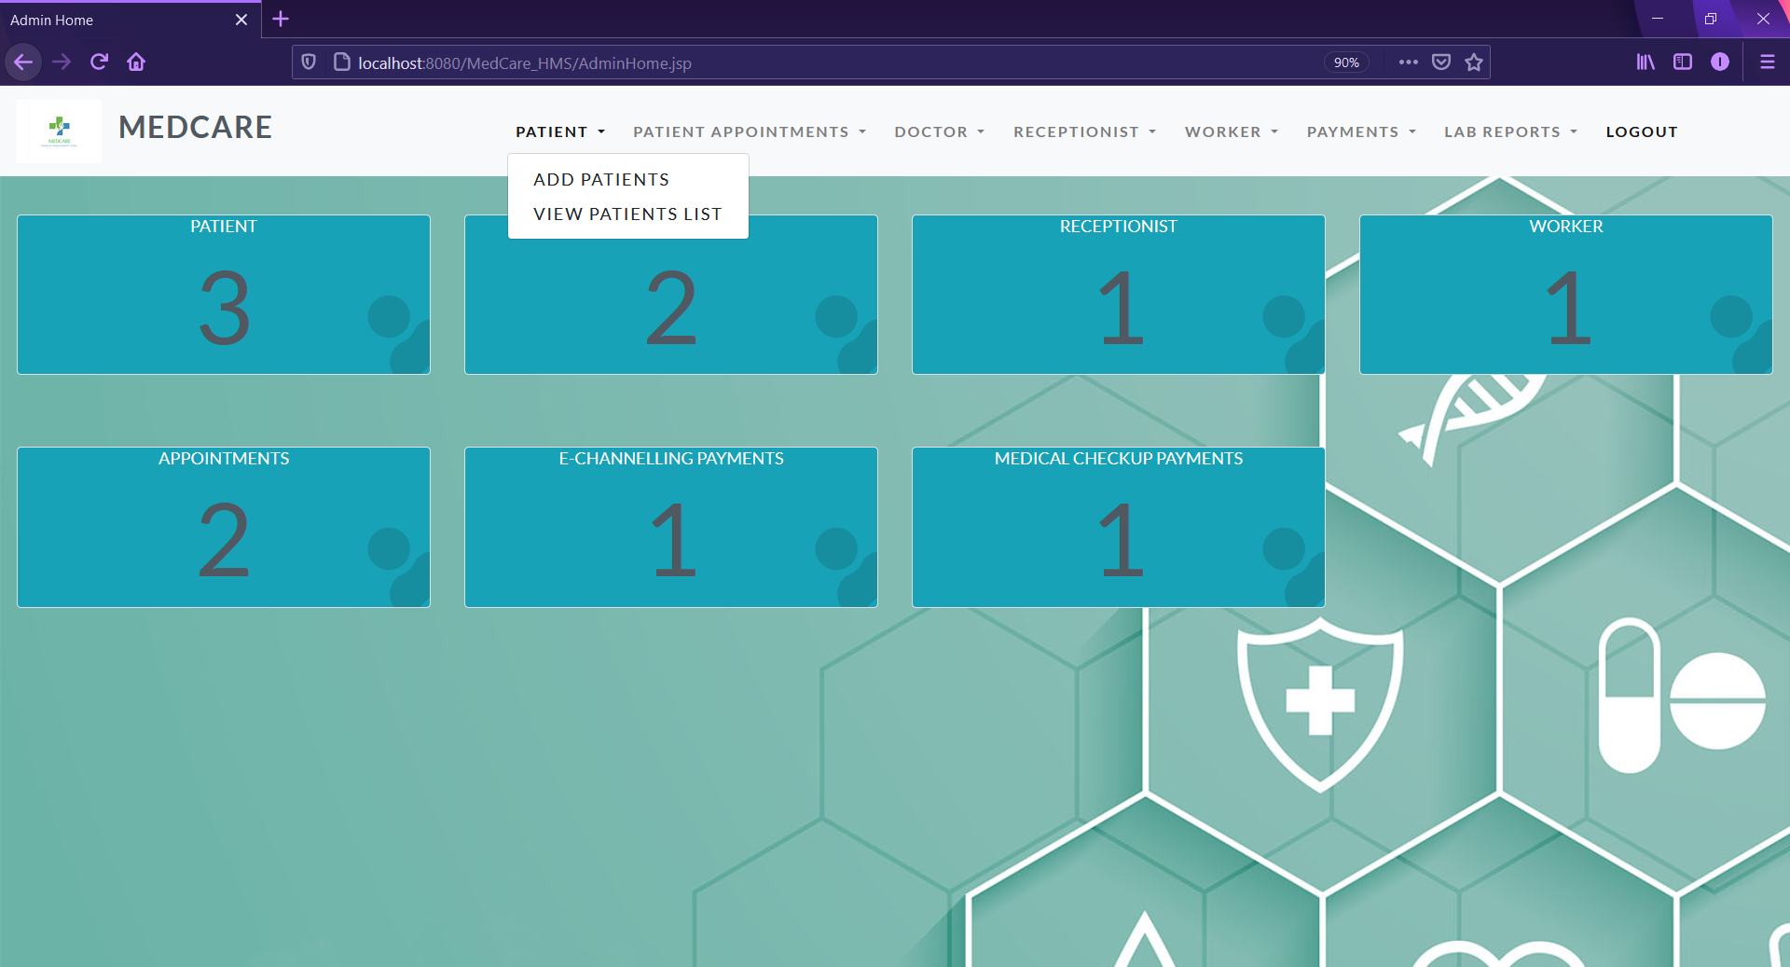The height and width of the screenshot is (967, 1790).
Task: Open the browser home page
Action: [136, 62]
